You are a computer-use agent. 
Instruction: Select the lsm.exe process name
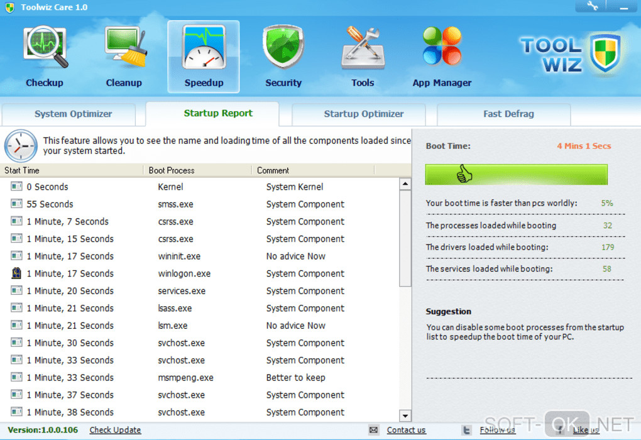173,326
